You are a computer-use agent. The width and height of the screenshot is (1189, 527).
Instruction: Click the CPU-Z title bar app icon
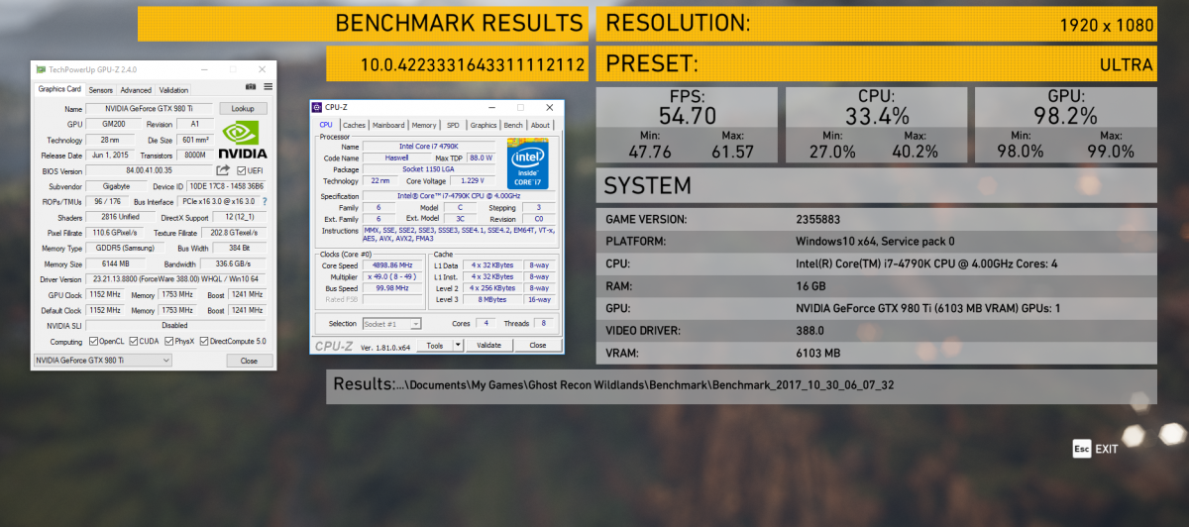317,107
